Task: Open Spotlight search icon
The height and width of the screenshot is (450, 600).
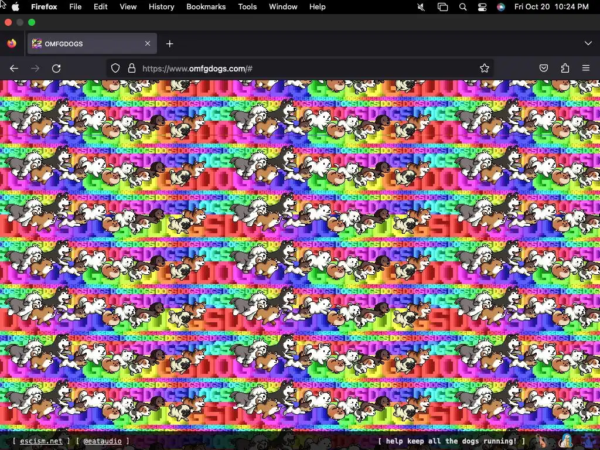Action: (x=463, y=7)
